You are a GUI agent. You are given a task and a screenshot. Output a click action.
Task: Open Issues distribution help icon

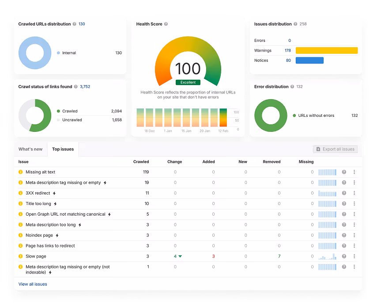click(x=295, y=24)
